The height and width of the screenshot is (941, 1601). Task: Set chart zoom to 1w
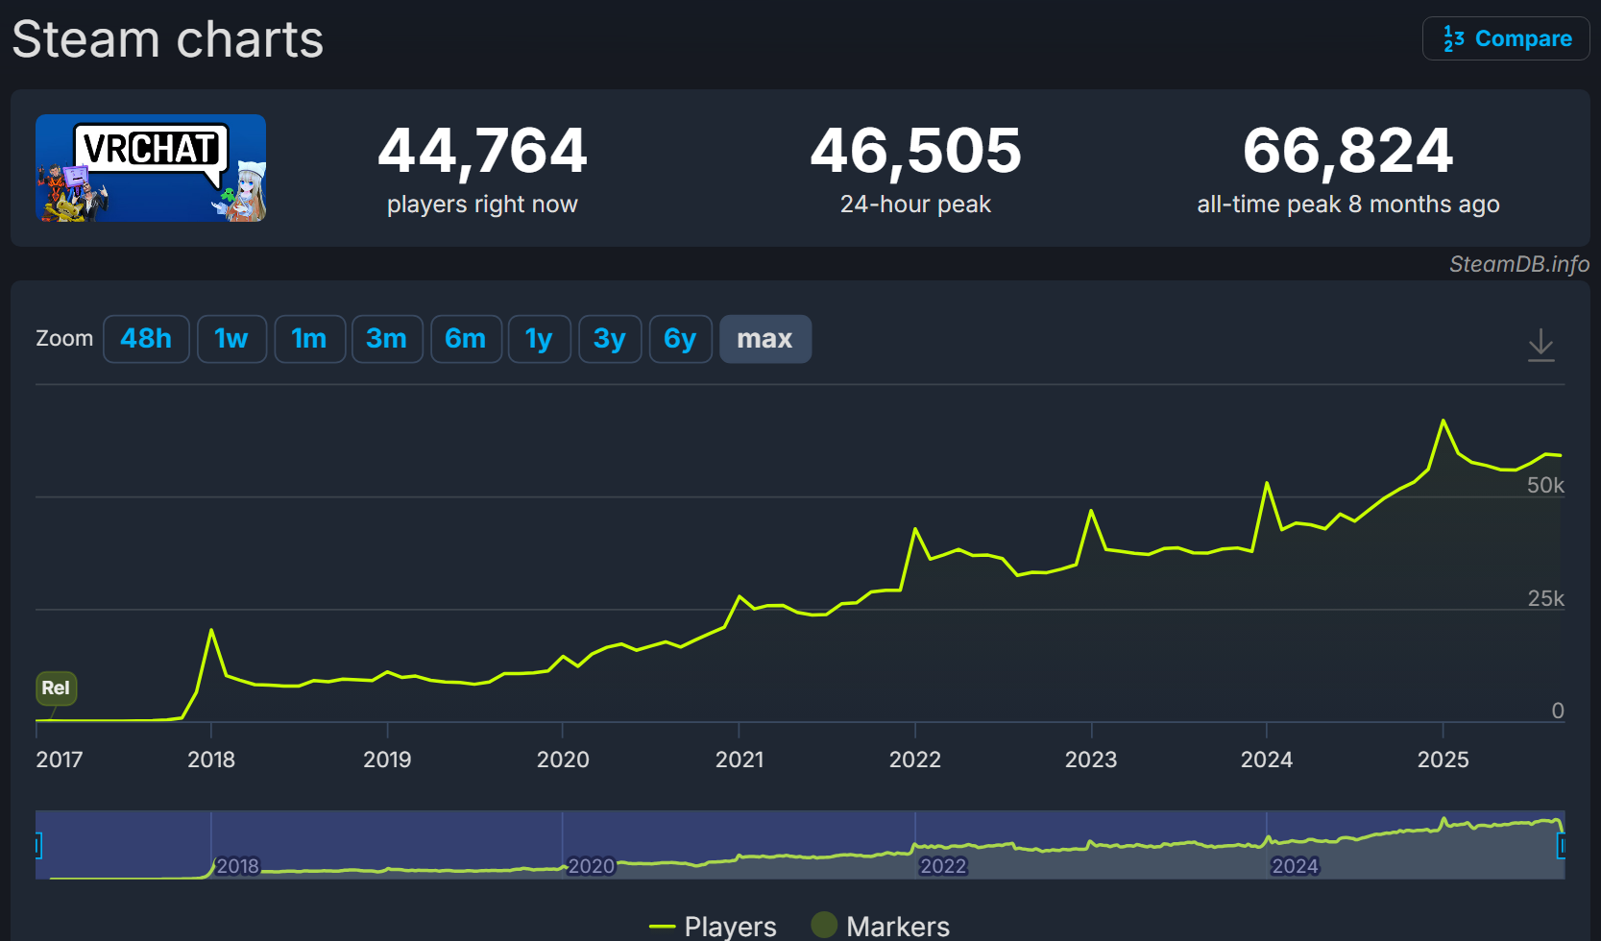pyautogui.click(x=231, y=339)
